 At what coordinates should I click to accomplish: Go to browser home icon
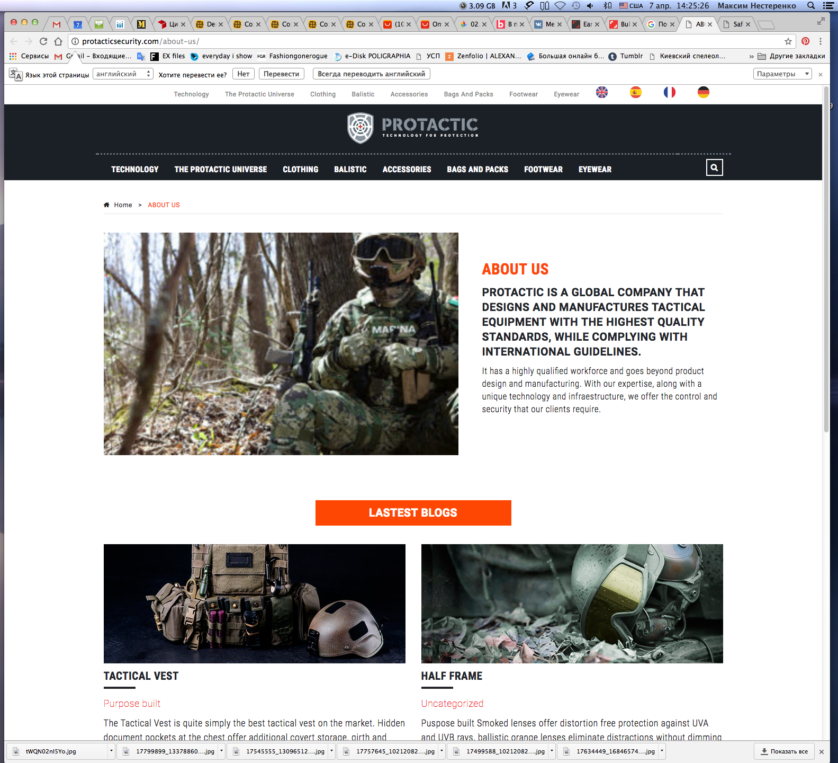[58, 41]
